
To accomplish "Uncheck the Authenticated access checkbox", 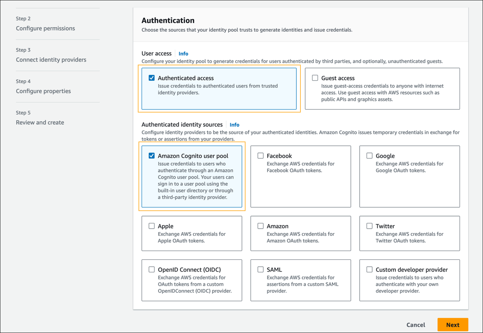I will [x=151, y=78].
